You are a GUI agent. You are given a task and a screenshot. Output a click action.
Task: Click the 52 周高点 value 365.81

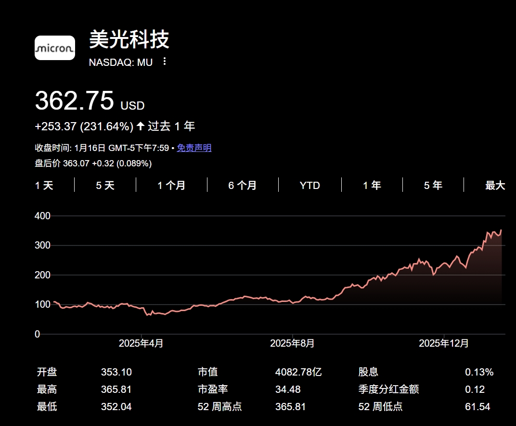[x=291, y=406]
